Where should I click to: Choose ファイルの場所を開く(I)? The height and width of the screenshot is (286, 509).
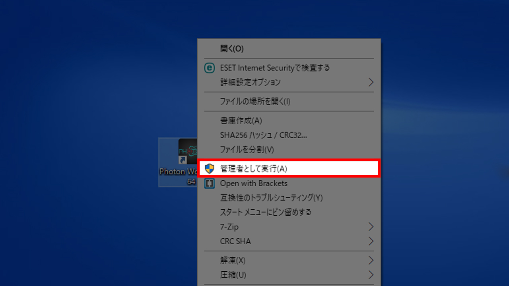tap(255, 102)
